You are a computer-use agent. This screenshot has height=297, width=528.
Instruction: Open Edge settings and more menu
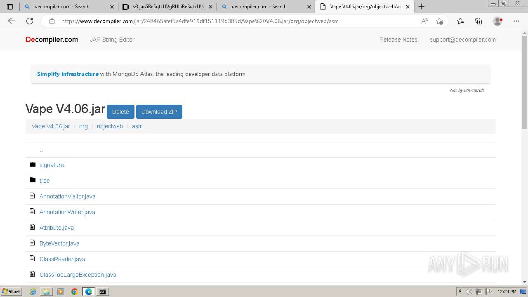coord(516,21)
